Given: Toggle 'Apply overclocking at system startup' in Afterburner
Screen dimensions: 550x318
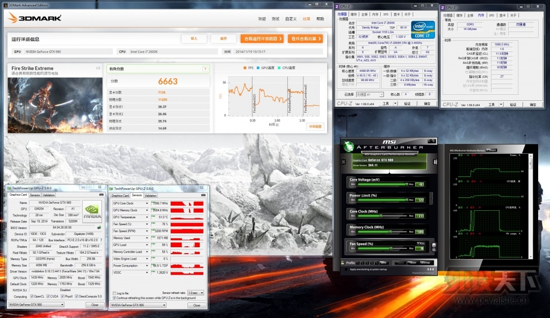Looking at the screenshot, I should click(346, 269).
